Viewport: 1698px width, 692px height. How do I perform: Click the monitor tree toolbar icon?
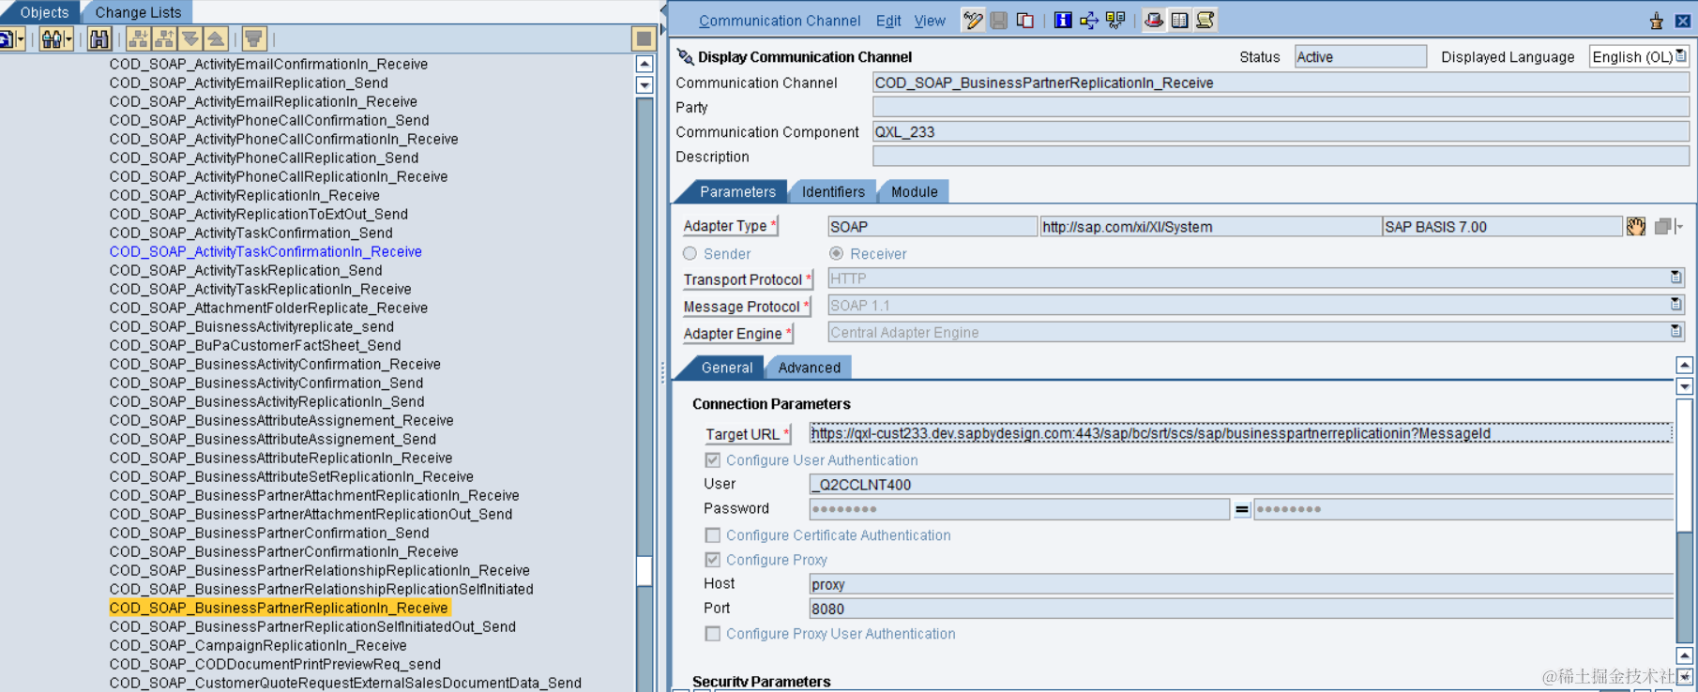[1115, 20]
